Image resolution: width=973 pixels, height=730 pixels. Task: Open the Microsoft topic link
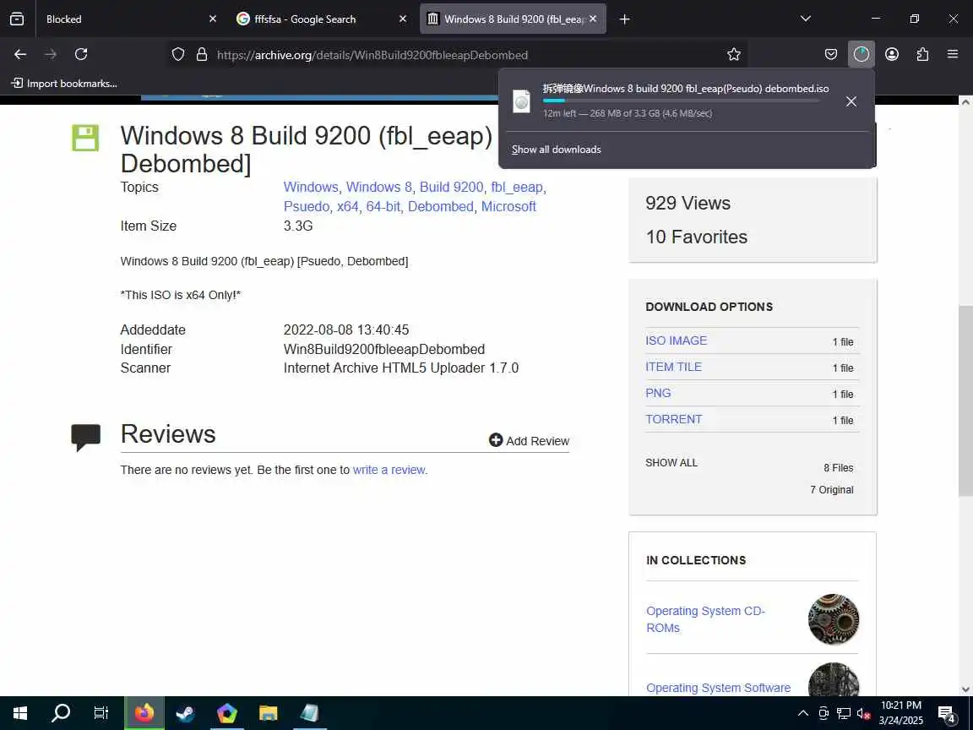coord(508,206)
